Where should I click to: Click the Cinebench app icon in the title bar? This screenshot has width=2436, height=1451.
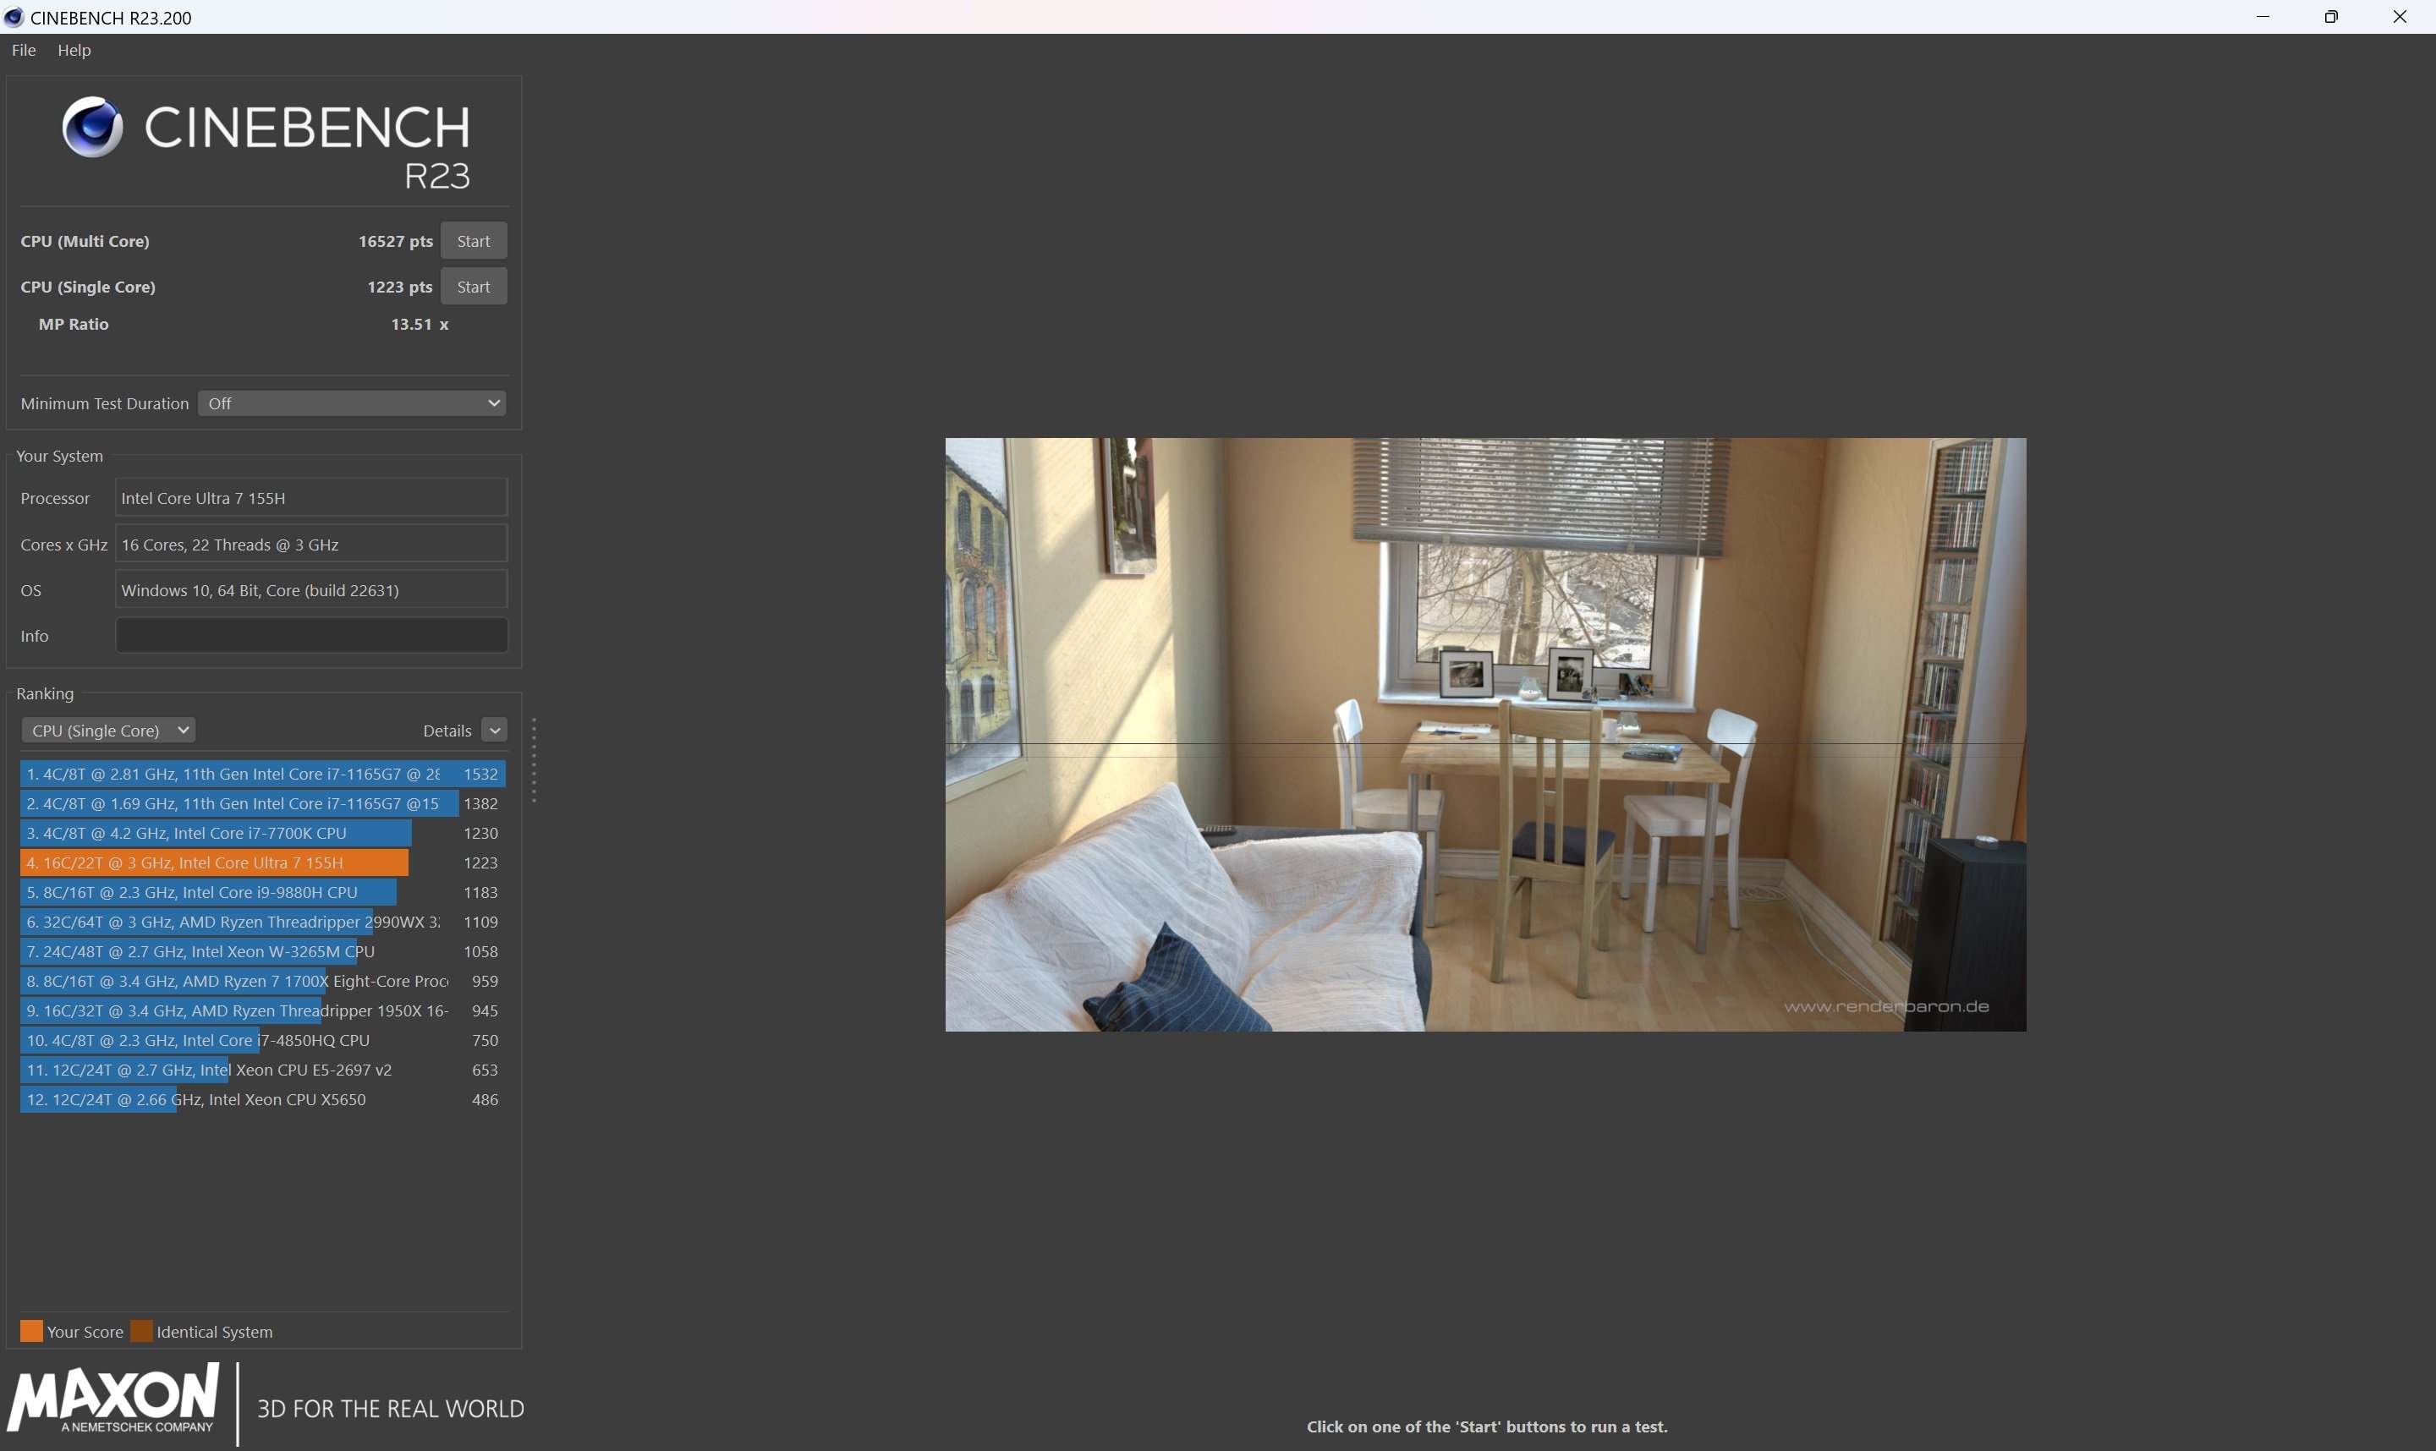[14, 17]
